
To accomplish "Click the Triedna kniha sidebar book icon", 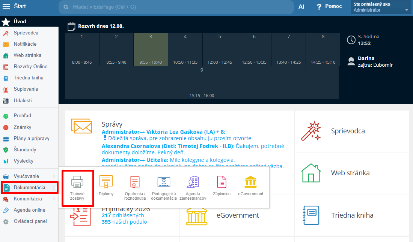I will 6,78.
